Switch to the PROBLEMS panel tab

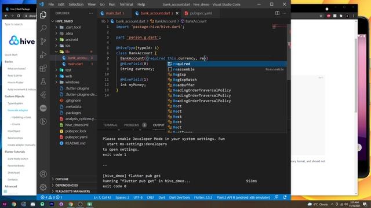[132, 125]
